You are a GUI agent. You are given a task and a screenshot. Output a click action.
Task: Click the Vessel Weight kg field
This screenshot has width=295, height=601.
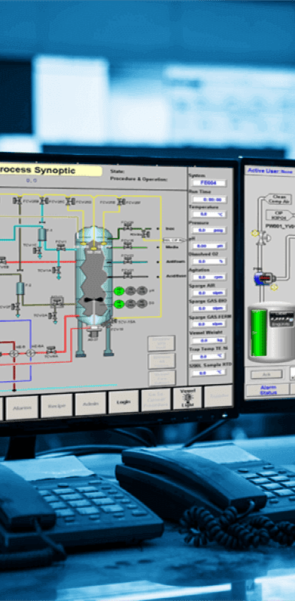click(209, 340)
